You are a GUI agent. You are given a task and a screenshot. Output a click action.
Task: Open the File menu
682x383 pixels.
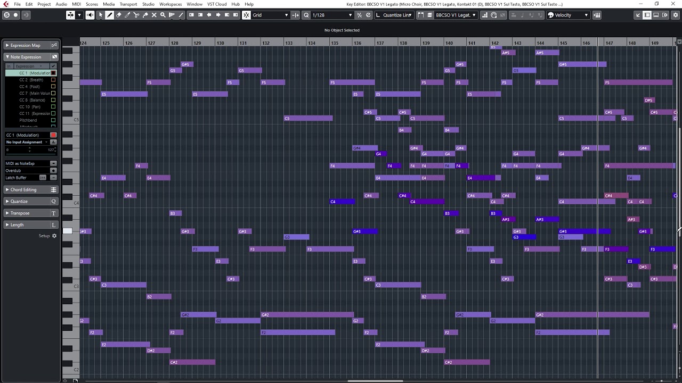[x=18, y=4]
